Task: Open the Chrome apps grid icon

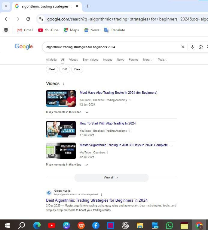Action: click(x=6, y=30)
